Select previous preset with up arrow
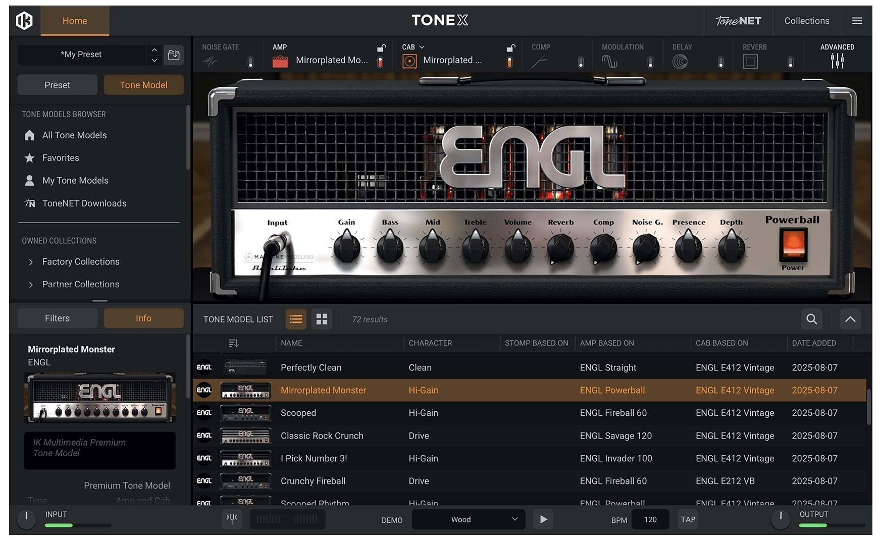882x542 pixels. click(x=154, y=49)
